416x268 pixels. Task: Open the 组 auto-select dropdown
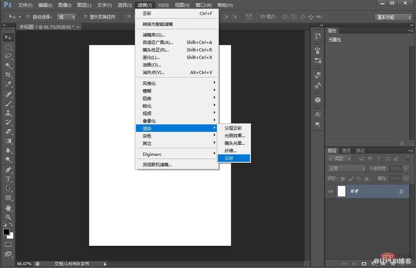click(x=66, y=17)
